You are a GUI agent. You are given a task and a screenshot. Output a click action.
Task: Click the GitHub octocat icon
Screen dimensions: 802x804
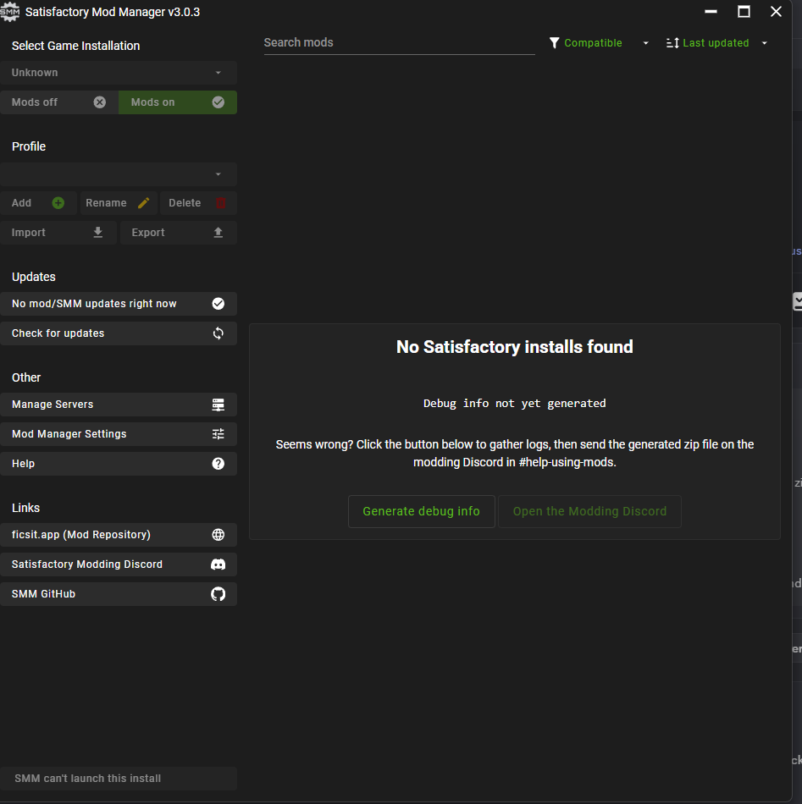pos(218,594)
